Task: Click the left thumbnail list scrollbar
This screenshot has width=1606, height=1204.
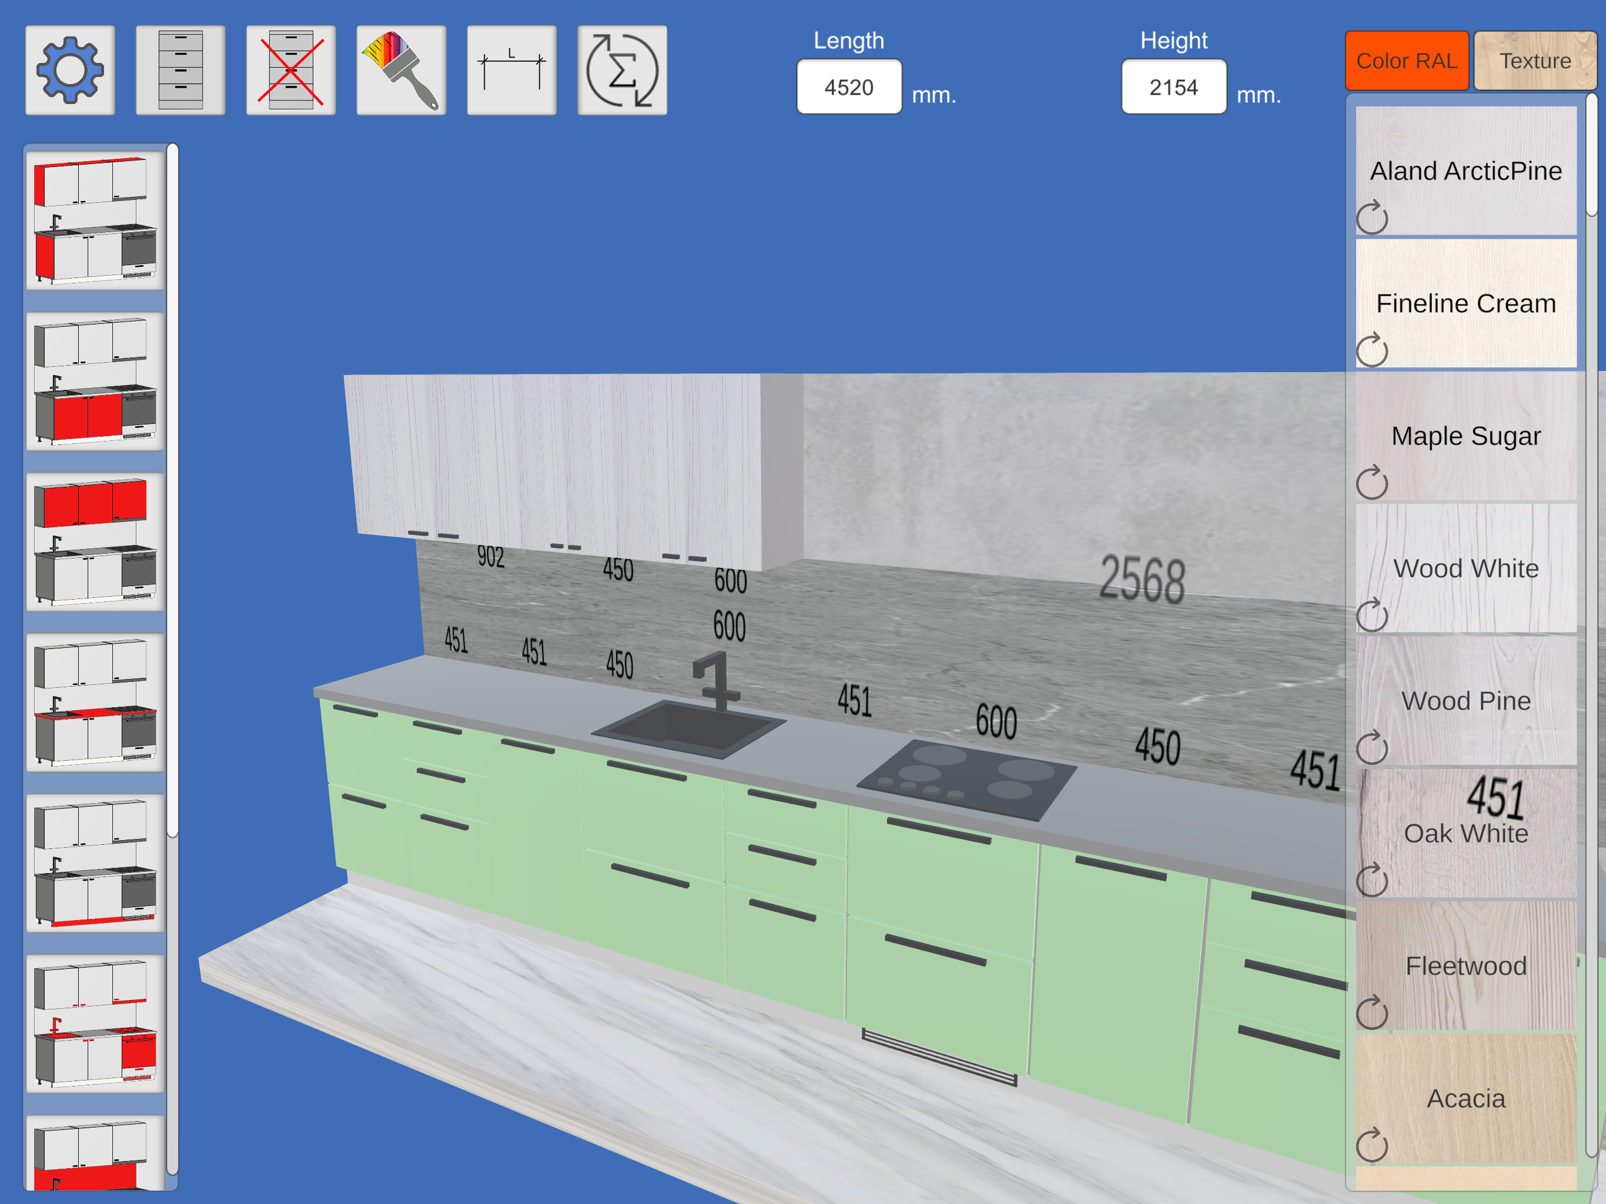Action: (173, 491)
